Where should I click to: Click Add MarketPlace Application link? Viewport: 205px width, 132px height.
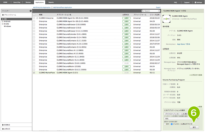(x=62, y=7)
